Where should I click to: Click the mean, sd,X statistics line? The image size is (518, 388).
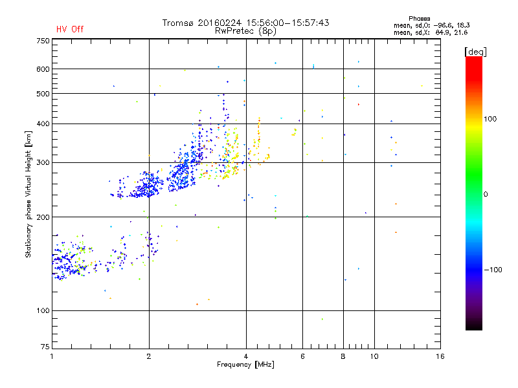[431, 33]
